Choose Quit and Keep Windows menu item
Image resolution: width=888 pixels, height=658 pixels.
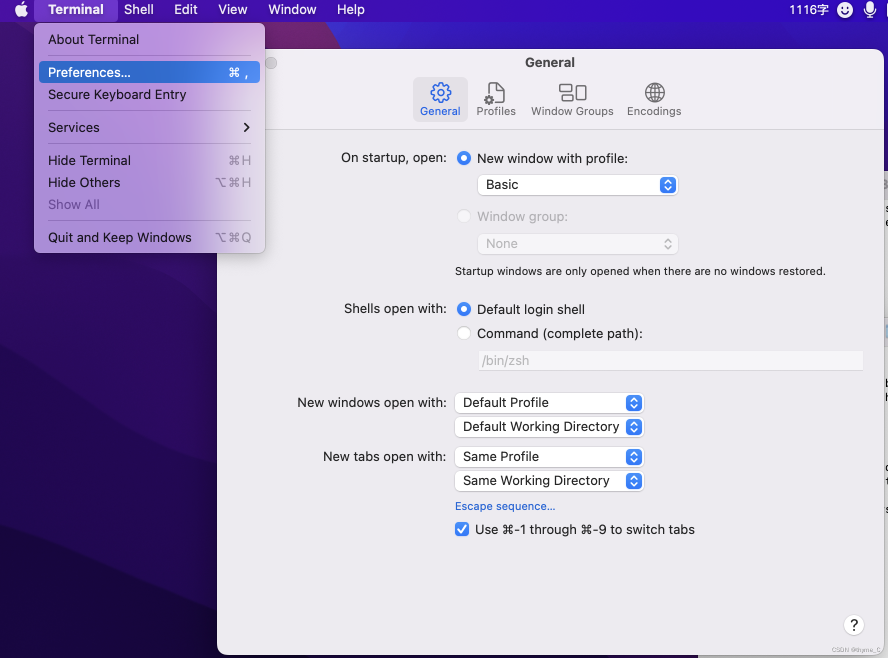pyautogui.click(x=149, y=237)
